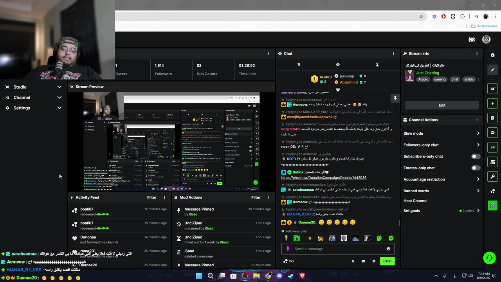
Task: Open Account age restriction options
Action: coord(442,179)
